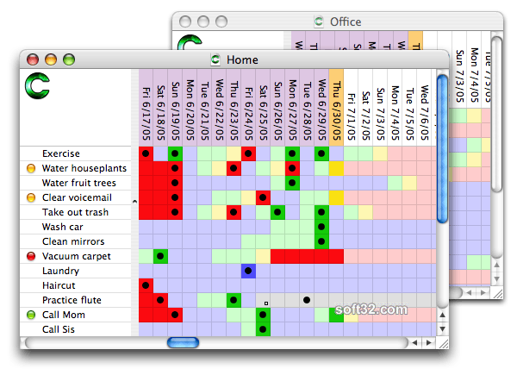The width and height of the screenshot is (517, 375).
Task: Toggle Exercise cell for Fri 6/17/05
Action: 146,153
